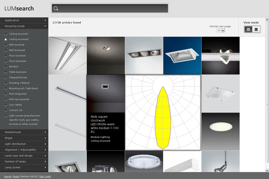
Task: Switch to list view mode
Action: (x=256, y=29)
